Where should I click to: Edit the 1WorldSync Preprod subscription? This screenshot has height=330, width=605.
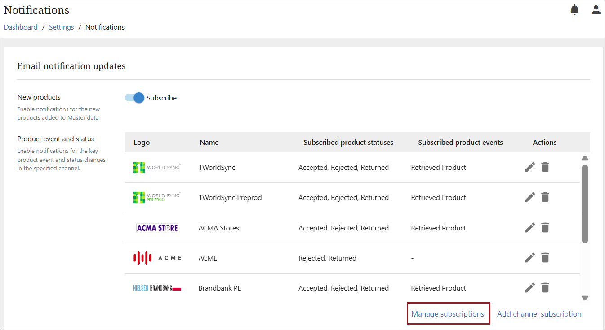tap(530, 197)
